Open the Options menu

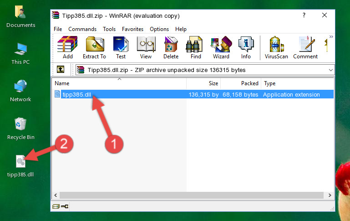click(159, 29)
